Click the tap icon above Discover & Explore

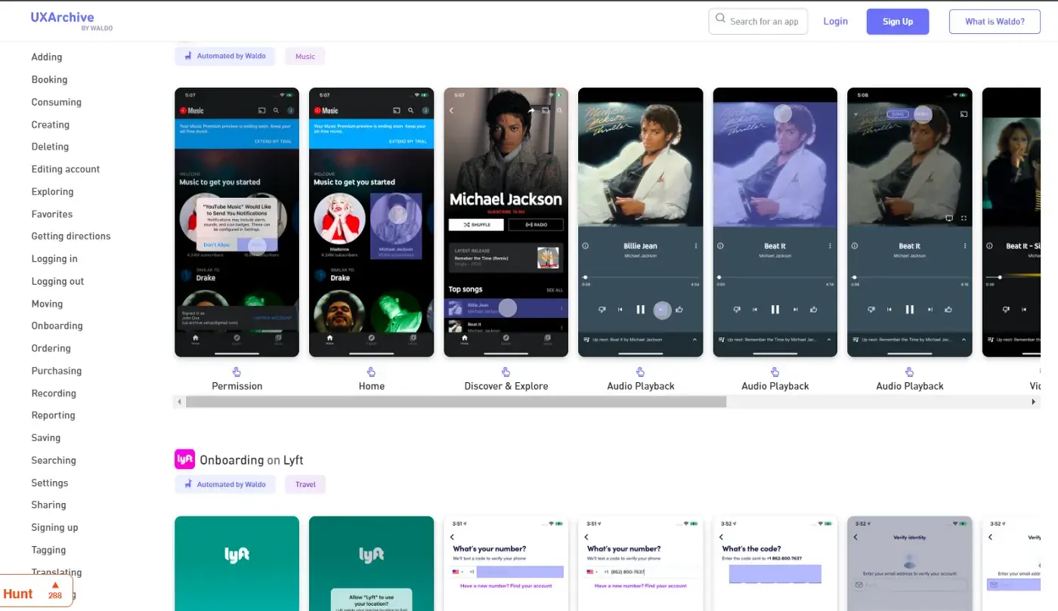(506, 372)
